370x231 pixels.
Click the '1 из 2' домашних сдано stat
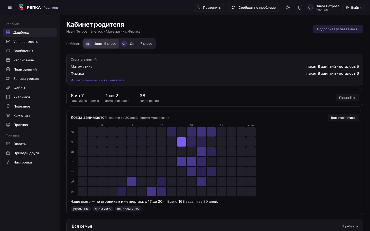point(118,98)
